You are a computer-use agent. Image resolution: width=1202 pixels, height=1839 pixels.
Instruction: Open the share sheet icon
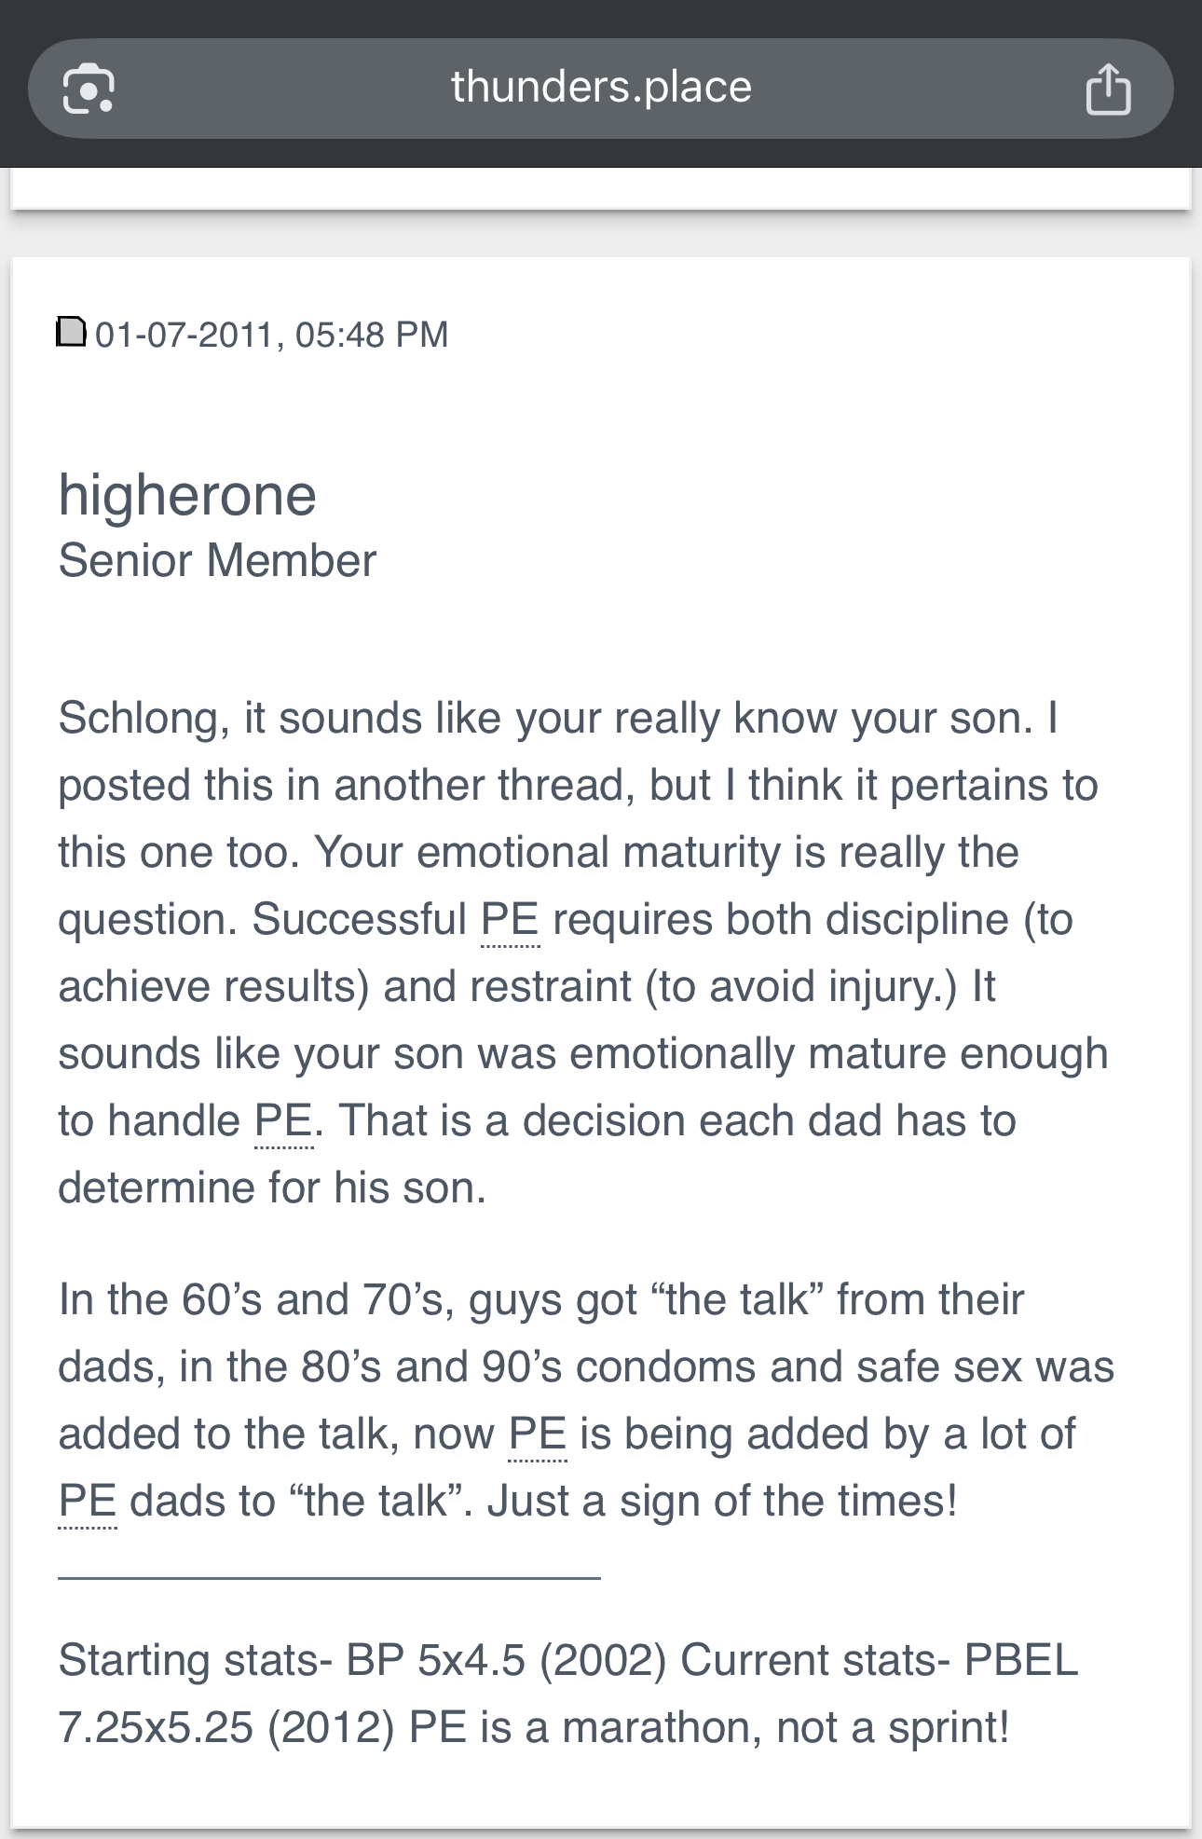(1108, 89)
